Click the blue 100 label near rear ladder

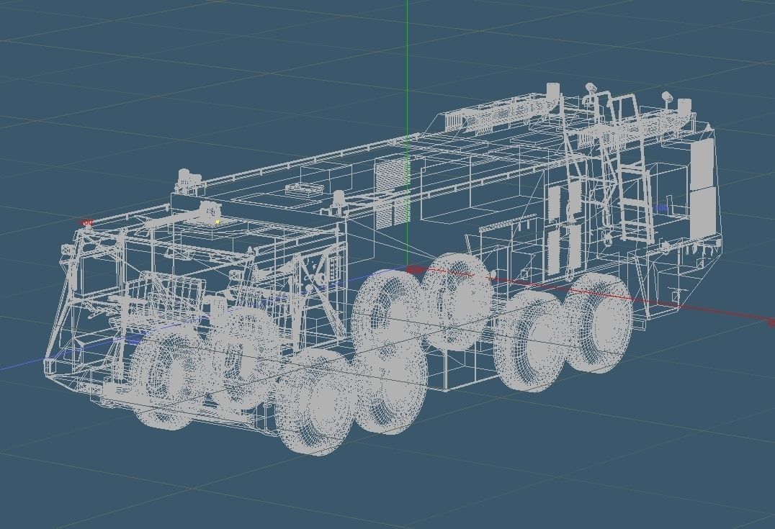point(660,209)
